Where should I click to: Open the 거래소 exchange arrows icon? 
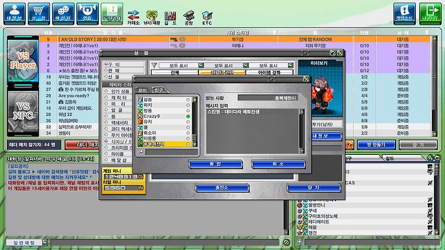coord(133,17)
